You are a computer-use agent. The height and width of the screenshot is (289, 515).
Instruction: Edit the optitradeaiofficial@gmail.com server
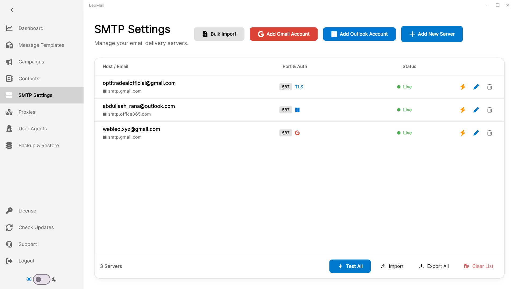(x=476, y=87)
